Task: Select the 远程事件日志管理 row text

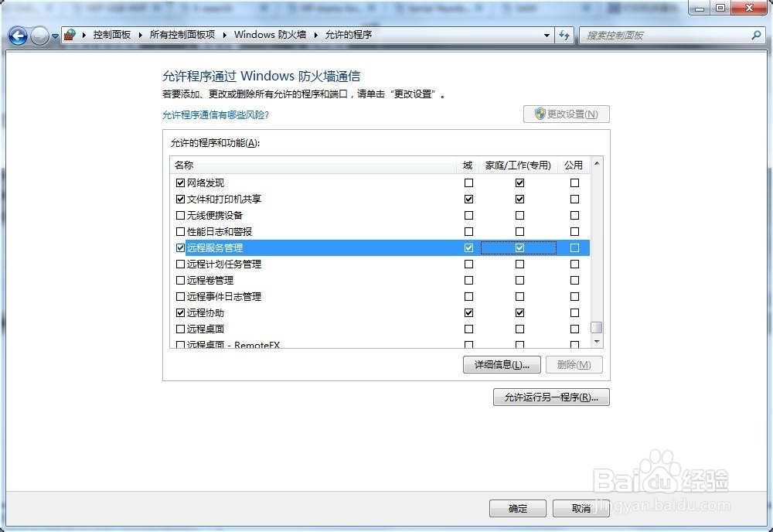Action: 224,297
